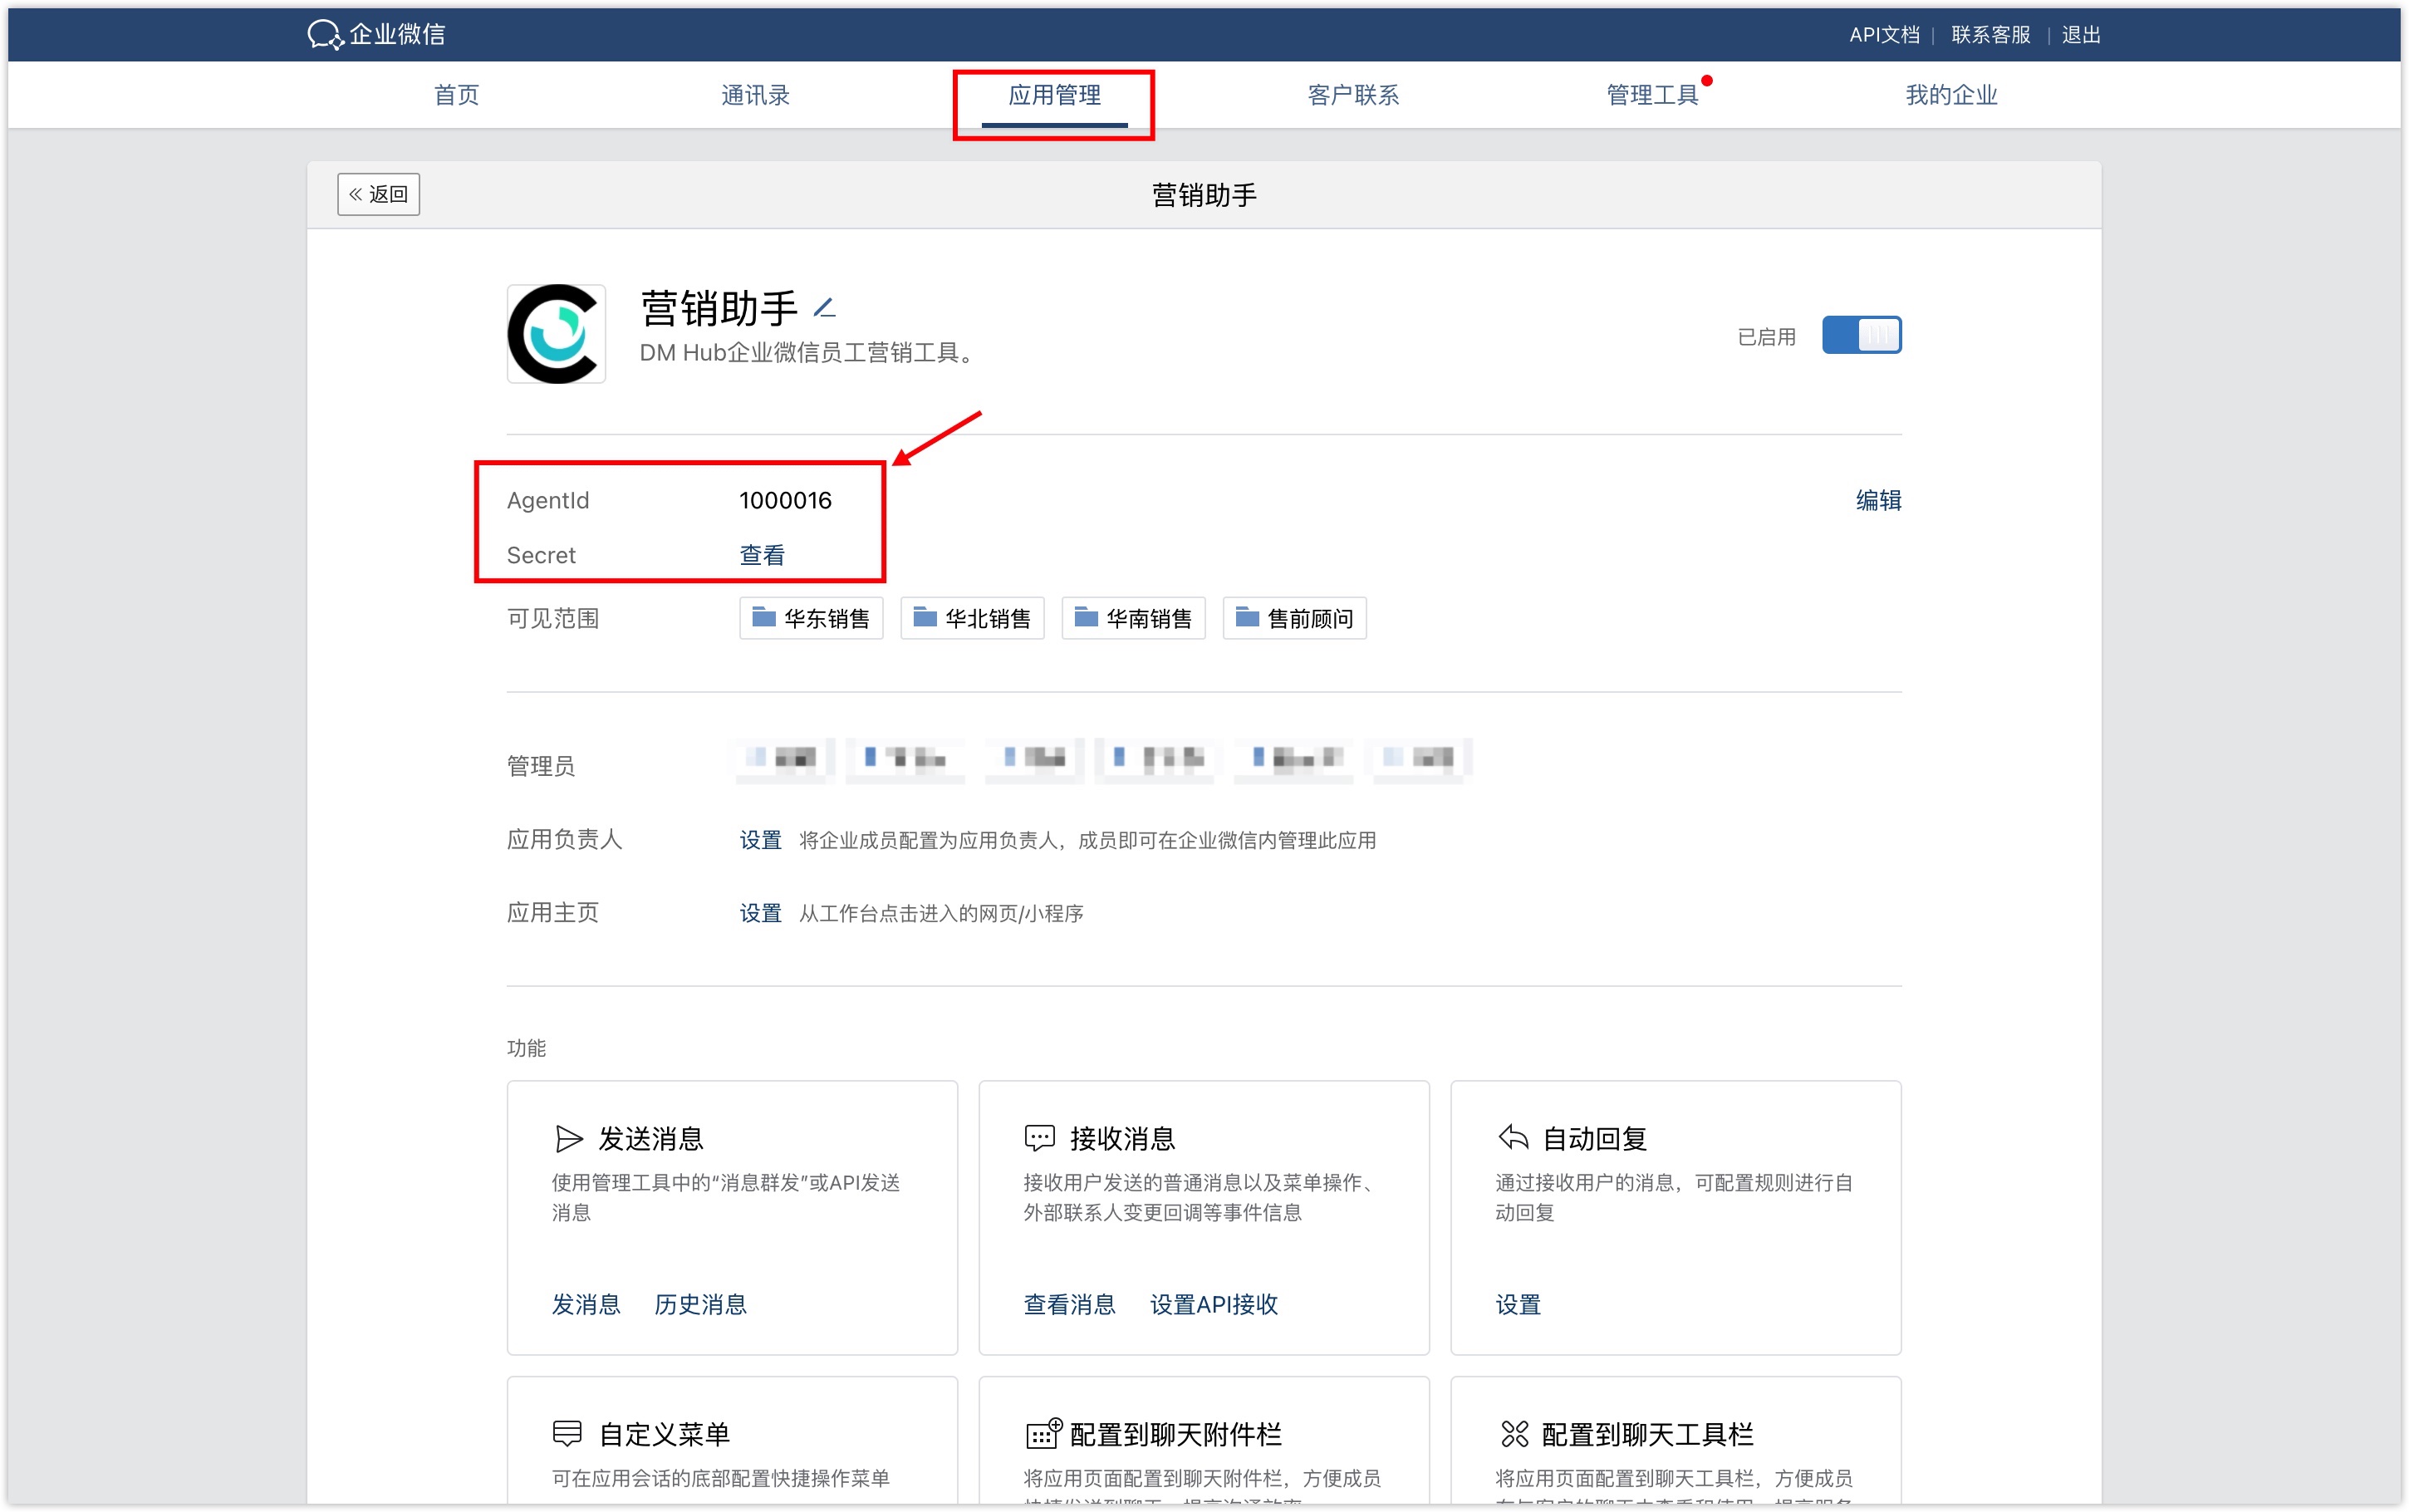Click the 发消息 link

coord(586,1304)
